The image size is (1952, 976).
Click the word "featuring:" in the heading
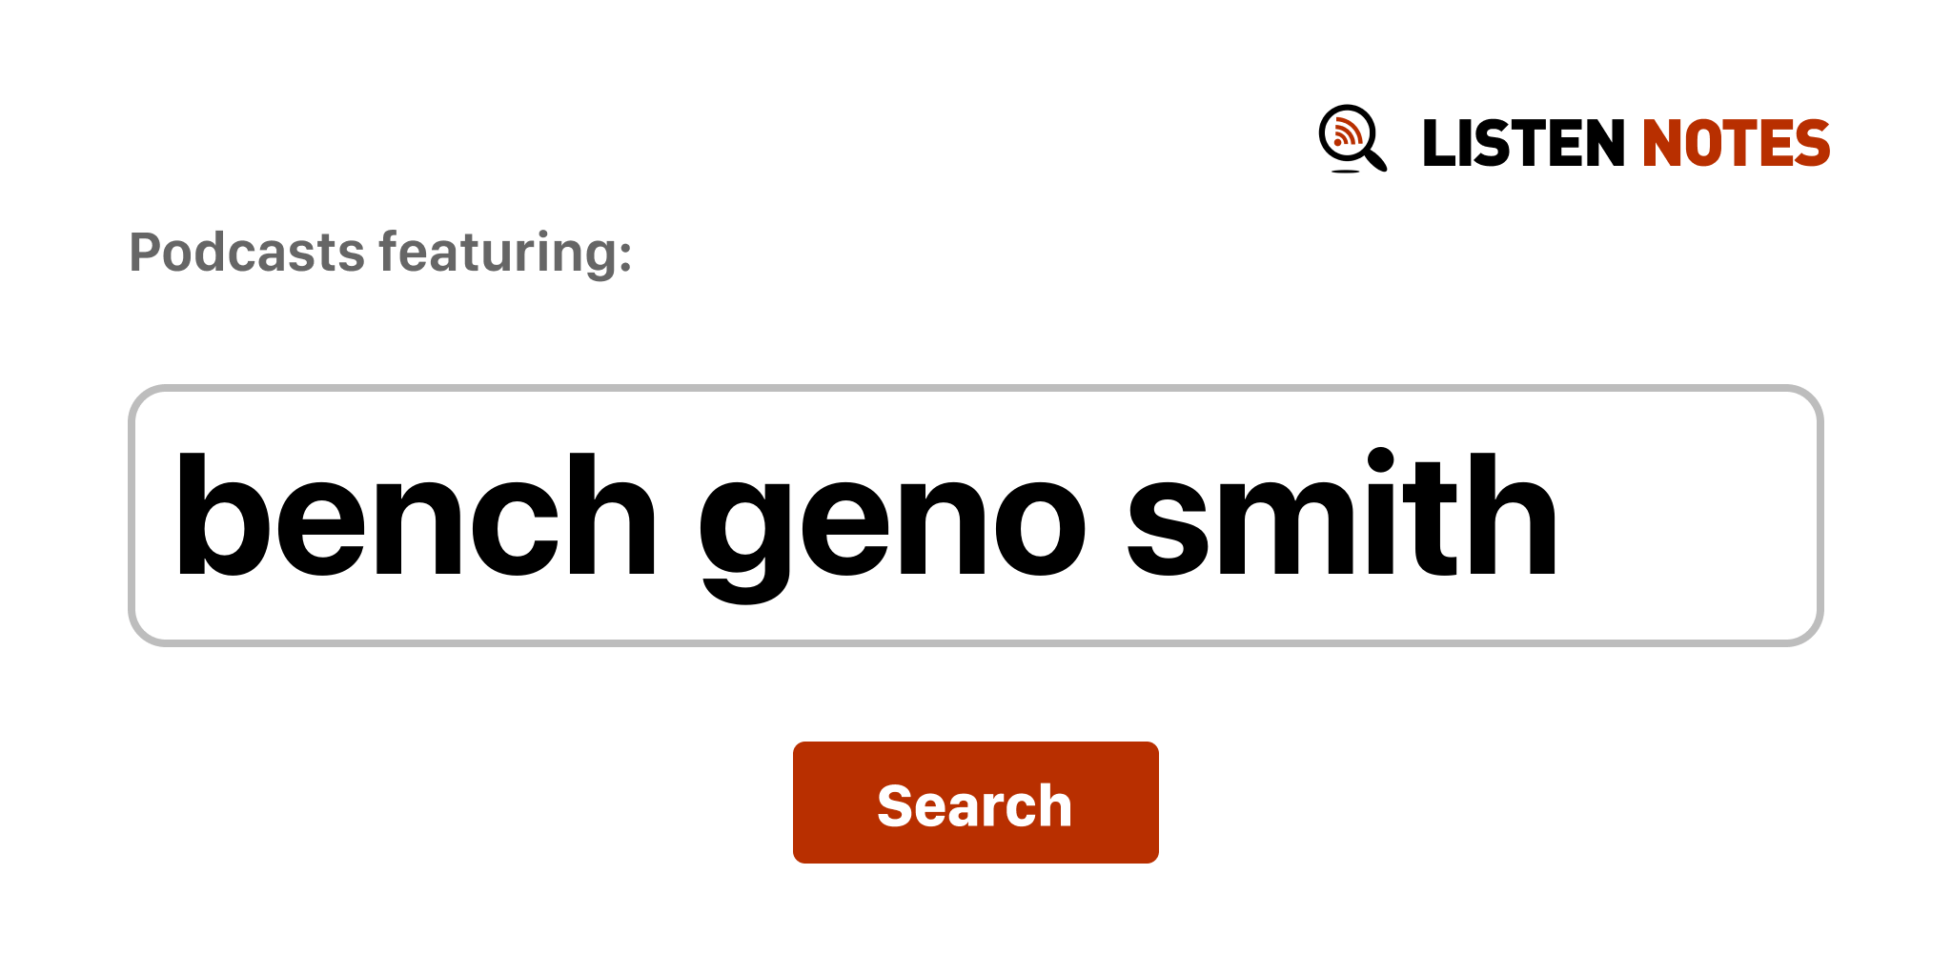click(505, 253)
